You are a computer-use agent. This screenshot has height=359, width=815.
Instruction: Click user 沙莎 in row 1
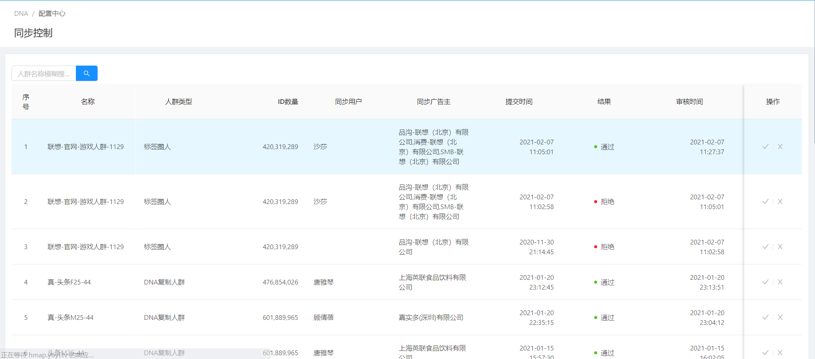(320, 146)
